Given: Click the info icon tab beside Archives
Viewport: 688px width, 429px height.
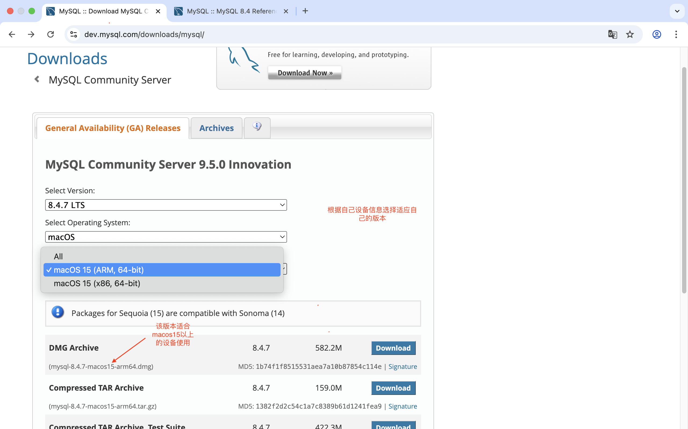Looking at the screenshot, I should coord(257,126).
